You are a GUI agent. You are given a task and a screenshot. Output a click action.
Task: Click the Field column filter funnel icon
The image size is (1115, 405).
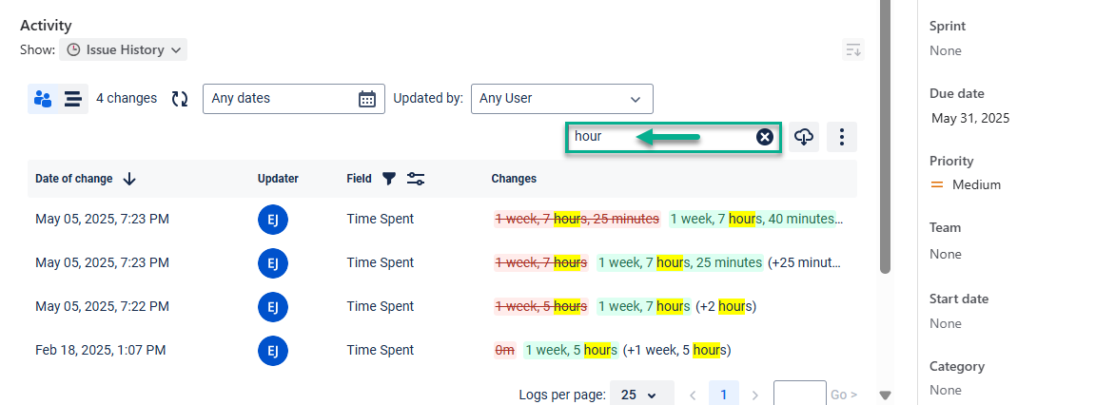click(389, 179)
